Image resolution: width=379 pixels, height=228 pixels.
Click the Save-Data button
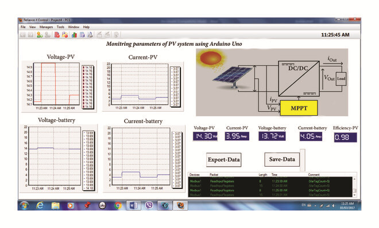pos(282,159)
